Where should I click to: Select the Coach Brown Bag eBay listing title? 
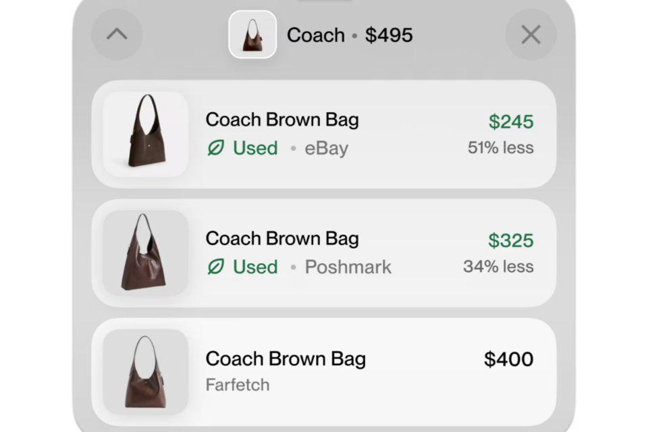(282, 119)
